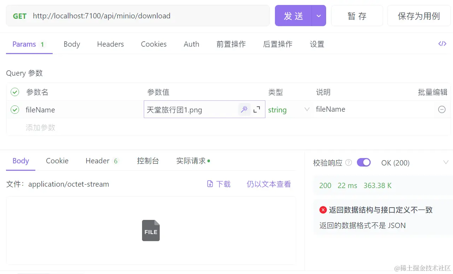Click the application/octet-stream file type text

click(69, 184)
